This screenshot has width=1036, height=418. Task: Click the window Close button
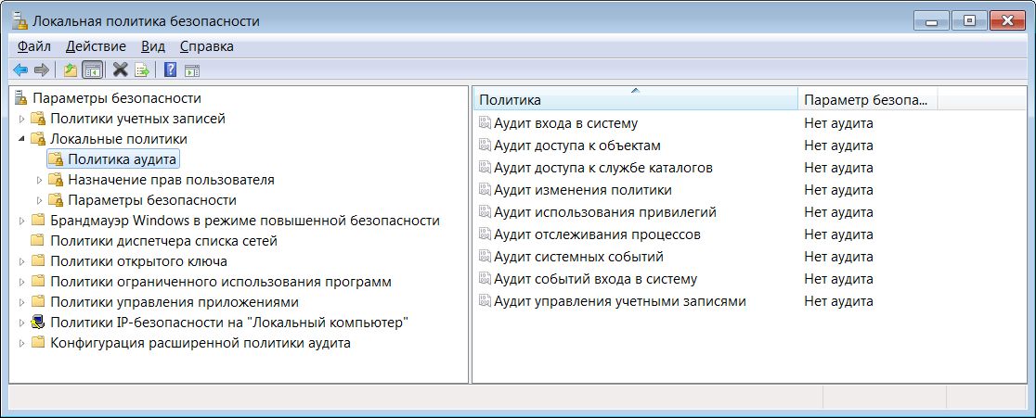pos(1007,21)
